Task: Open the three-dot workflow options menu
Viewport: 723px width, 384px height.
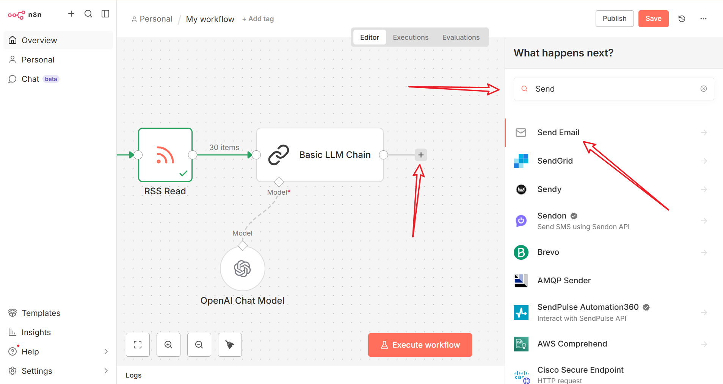Action: coord(703,19)
